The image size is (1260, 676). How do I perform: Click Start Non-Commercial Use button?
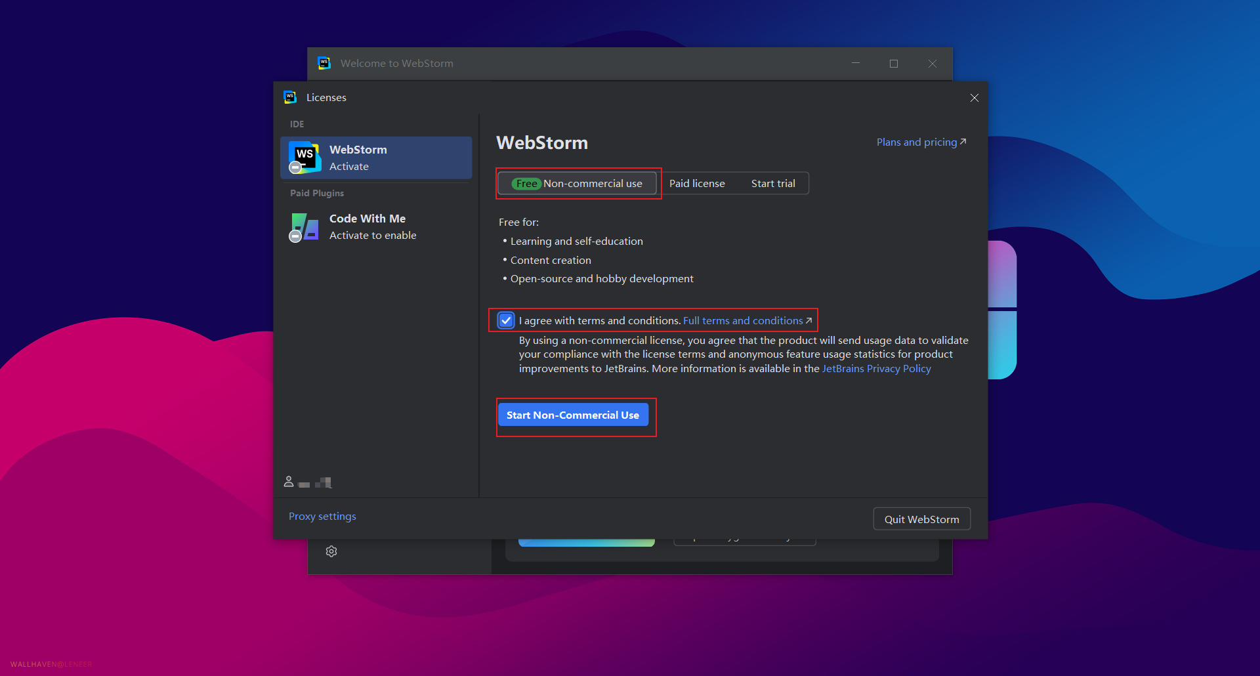(x=573, y=415)
